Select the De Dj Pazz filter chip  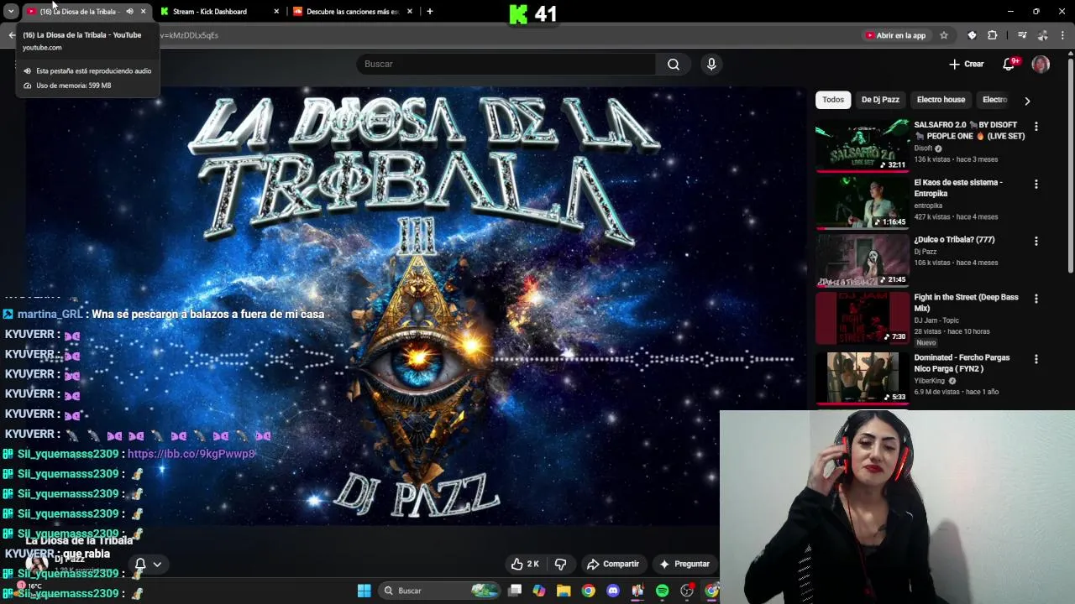pos(880,100)
